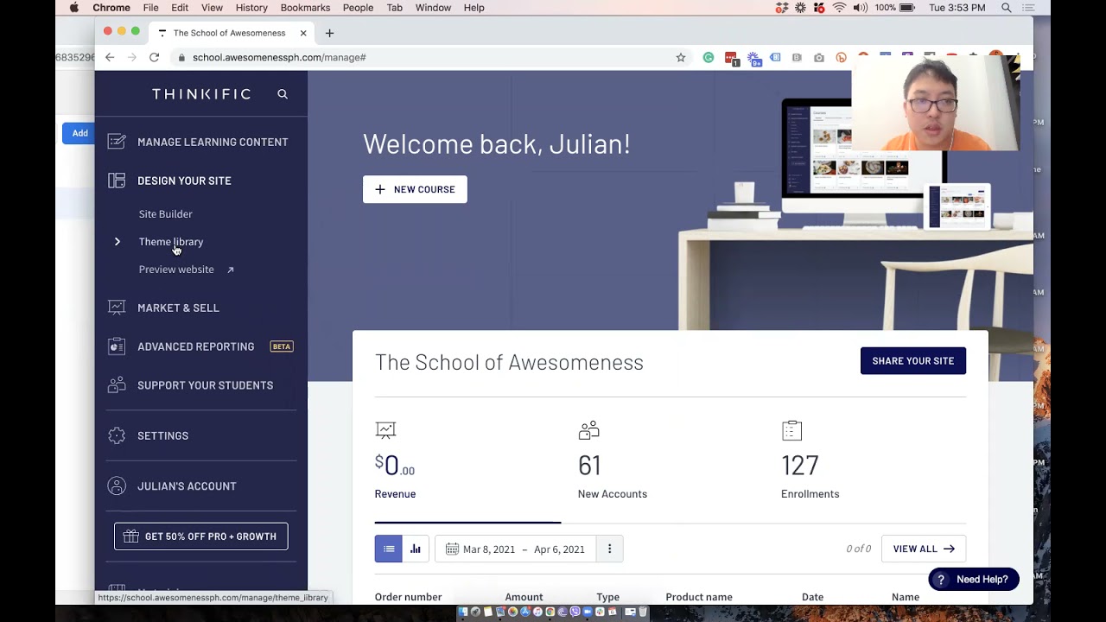This screenshot has height=622, width=1106.
Task: Click Share Your Site button
Action: pyautogui.click(x=913, y=361)
